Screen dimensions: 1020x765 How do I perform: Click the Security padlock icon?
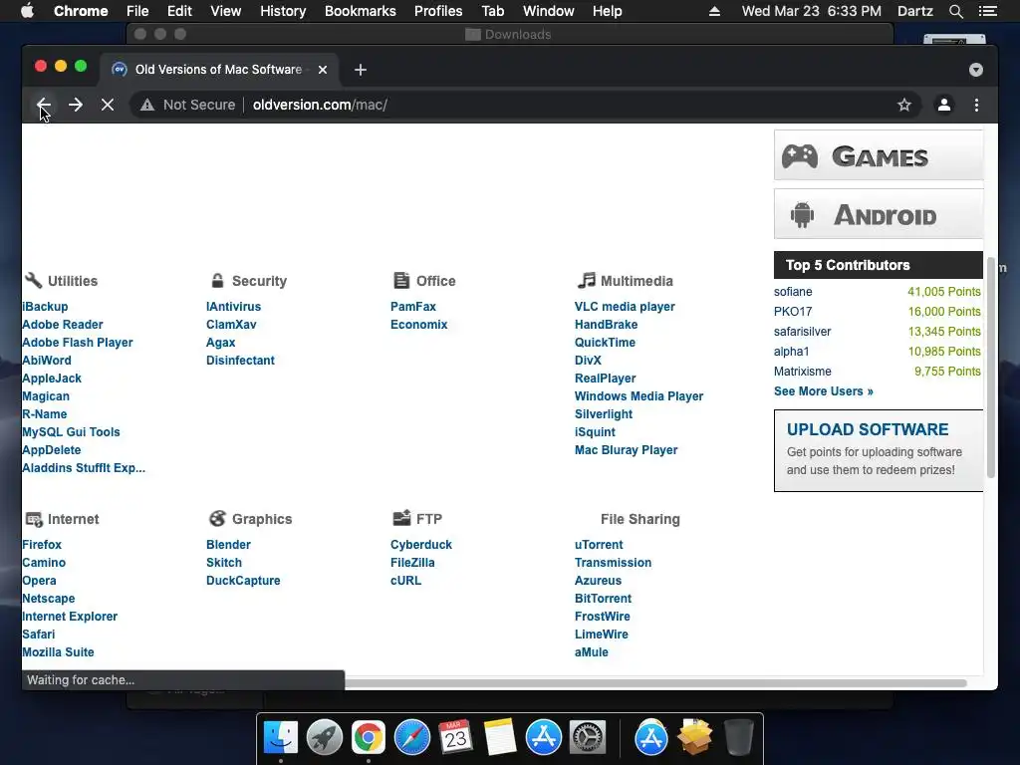click(x=217, y=280)
